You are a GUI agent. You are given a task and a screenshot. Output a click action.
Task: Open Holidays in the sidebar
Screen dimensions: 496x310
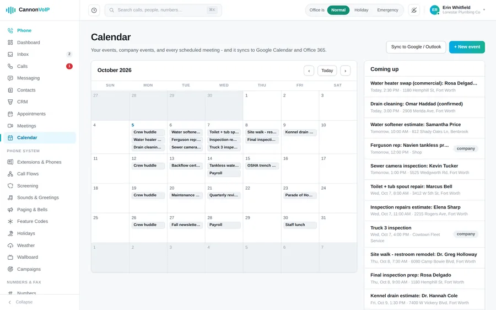click(40, 233)
